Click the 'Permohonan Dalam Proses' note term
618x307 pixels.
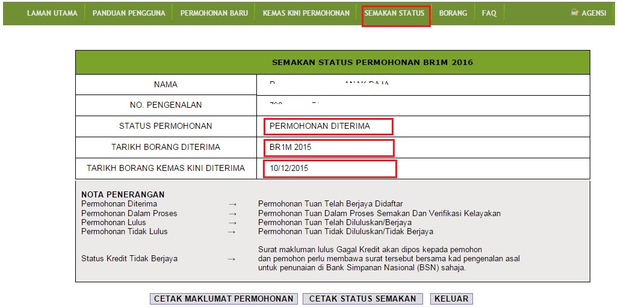tap(129, 213)
